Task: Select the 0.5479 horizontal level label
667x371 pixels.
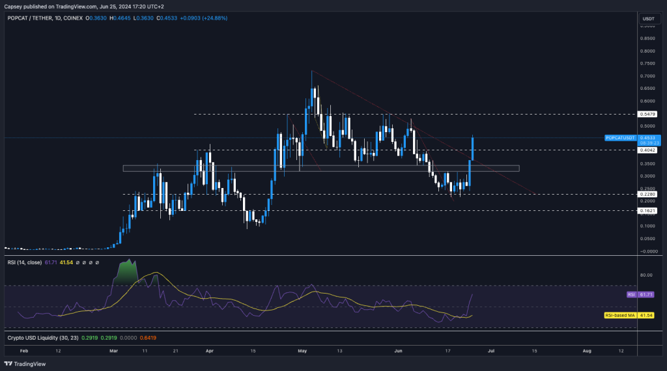Action: (647, 115)
